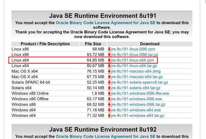Open the jre-8u191-linux-i586.tar.gz file link

click(x=134, y=55)
